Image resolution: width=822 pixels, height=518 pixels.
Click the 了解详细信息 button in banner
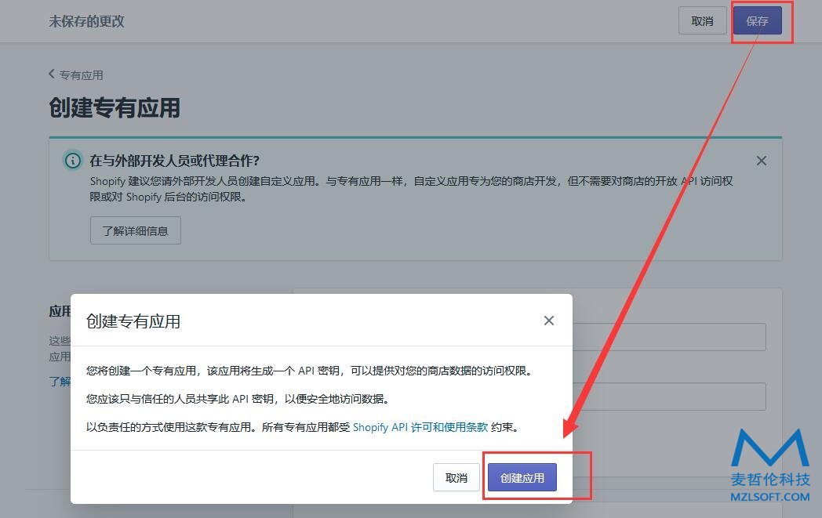point(135,230)
